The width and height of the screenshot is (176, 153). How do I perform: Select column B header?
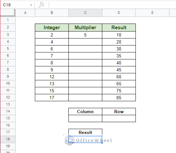[52, 13]
